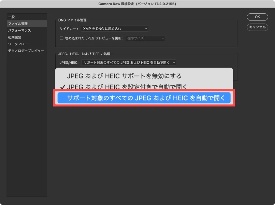Go to the 初期設定 section
The width and height of the screenshot is (275, 205).
click(15, 37)
